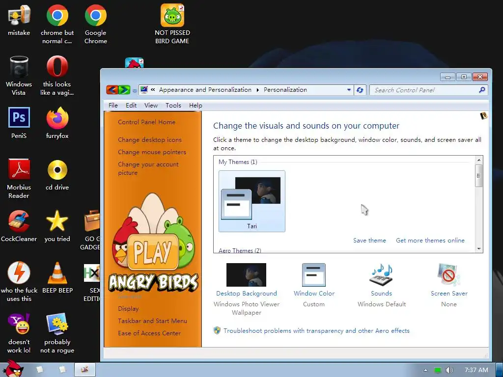Click Appearance and Personalization breadcrumb
Image resolution: width=503 pixels, height=377 pixels.
(x=205, y=90)
